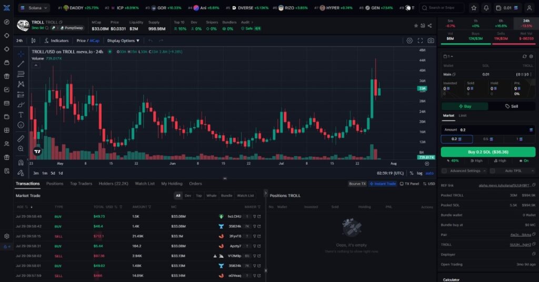539x282 pixels.
Task: Open the candlestick chart type selector
Action: click(x=33, y=41)
